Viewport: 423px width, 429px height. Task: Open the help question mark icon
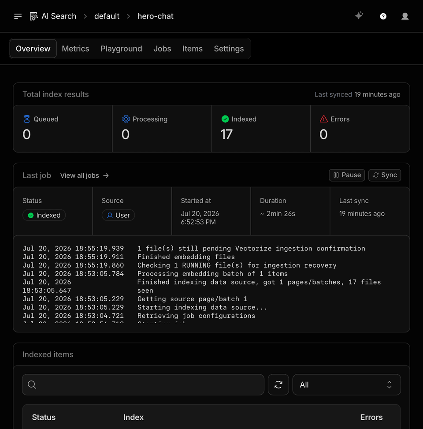[x=383, y=16]
